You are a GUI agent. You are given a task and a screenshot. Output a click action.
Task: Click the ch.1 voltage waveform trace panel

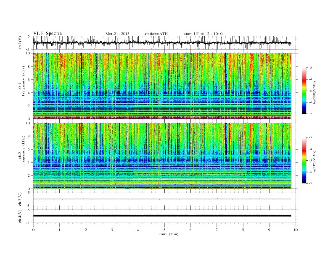[x=165, y=43]
